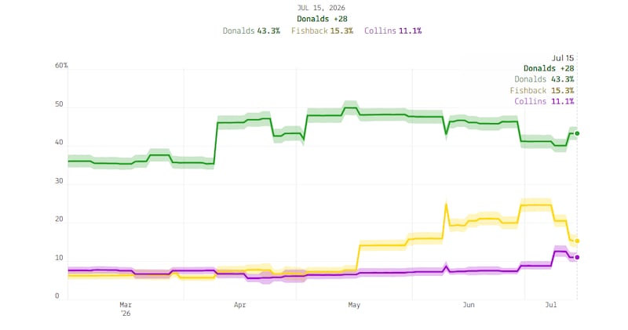The width and height of the screenshot is (628, 330).
Task: Click the Mar '26 axis label
Action: [126, 309]
